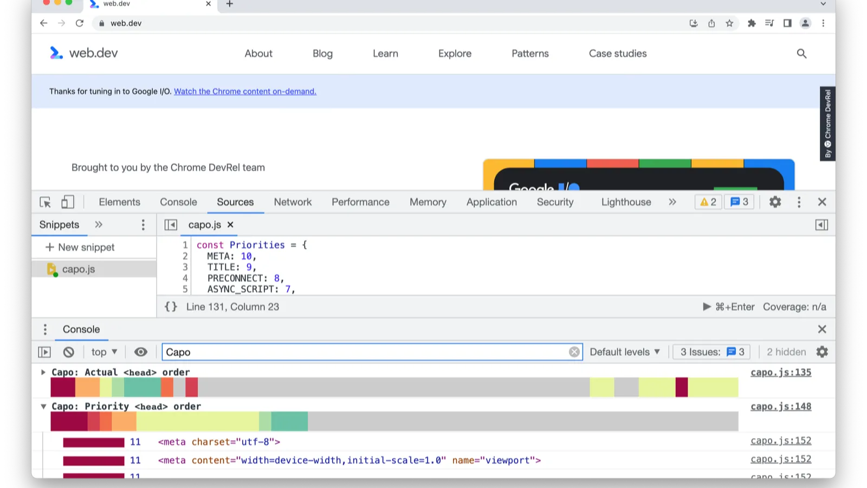Image resolution: width=867 pixels, height=488 pixels.
Task: Open the capo.js:135 source link
Action: pos(781,373)
